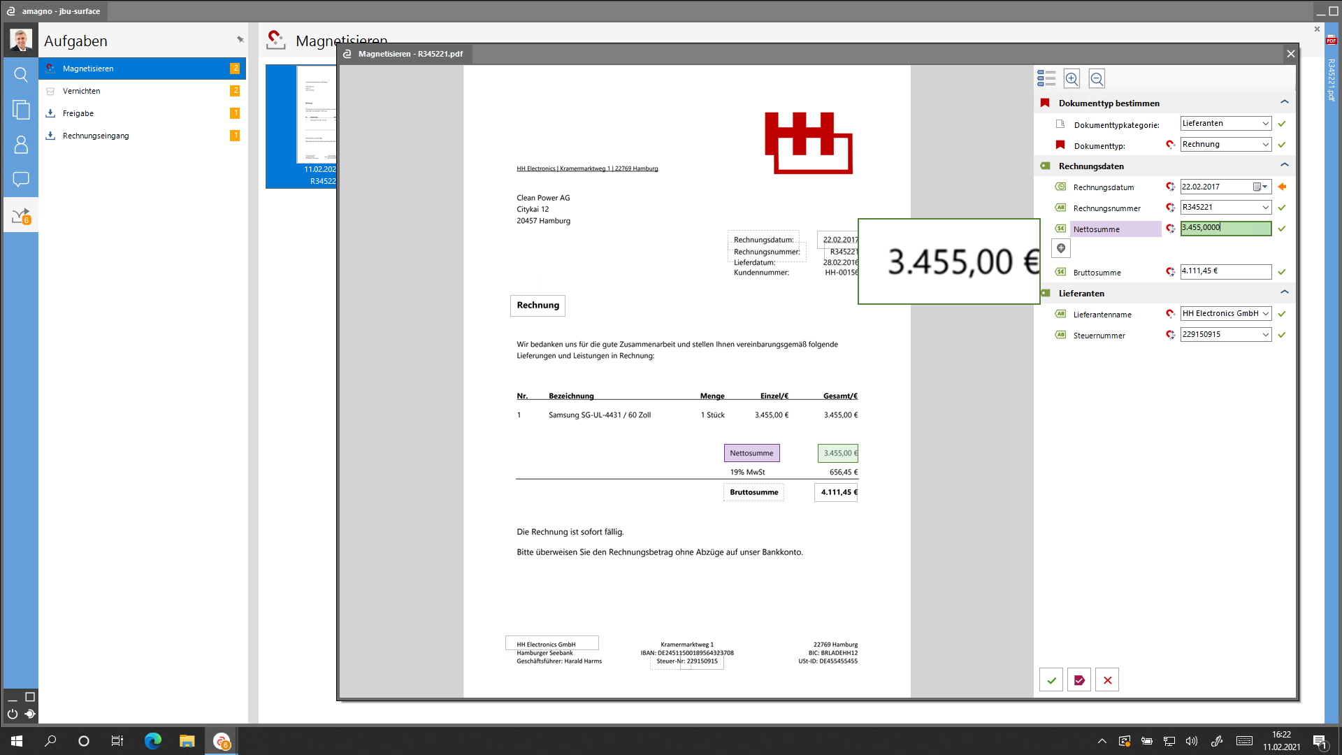Viewport: 1342px width, 755px height.
Task: Click the add pin button below Nettosumme
Action: [x=1061, y=248]
